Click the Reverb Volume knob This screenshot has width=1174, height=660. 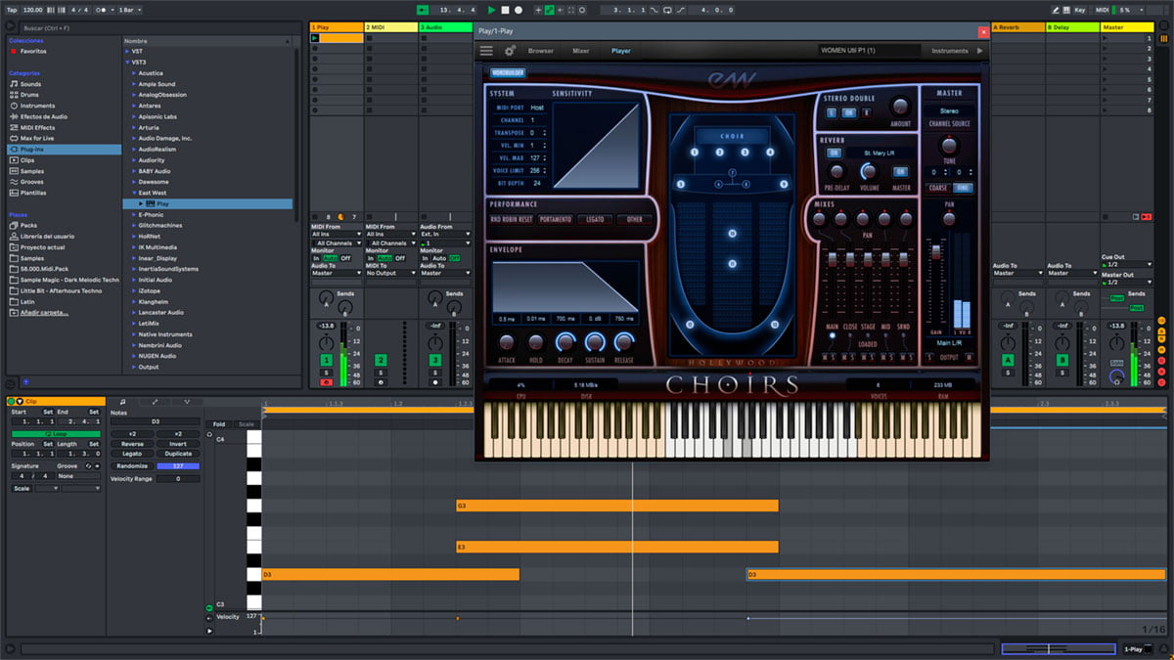(x=868, y=172)
